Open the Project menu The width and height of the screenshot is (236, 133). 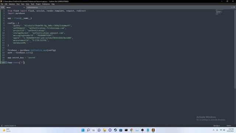[38, 4]
